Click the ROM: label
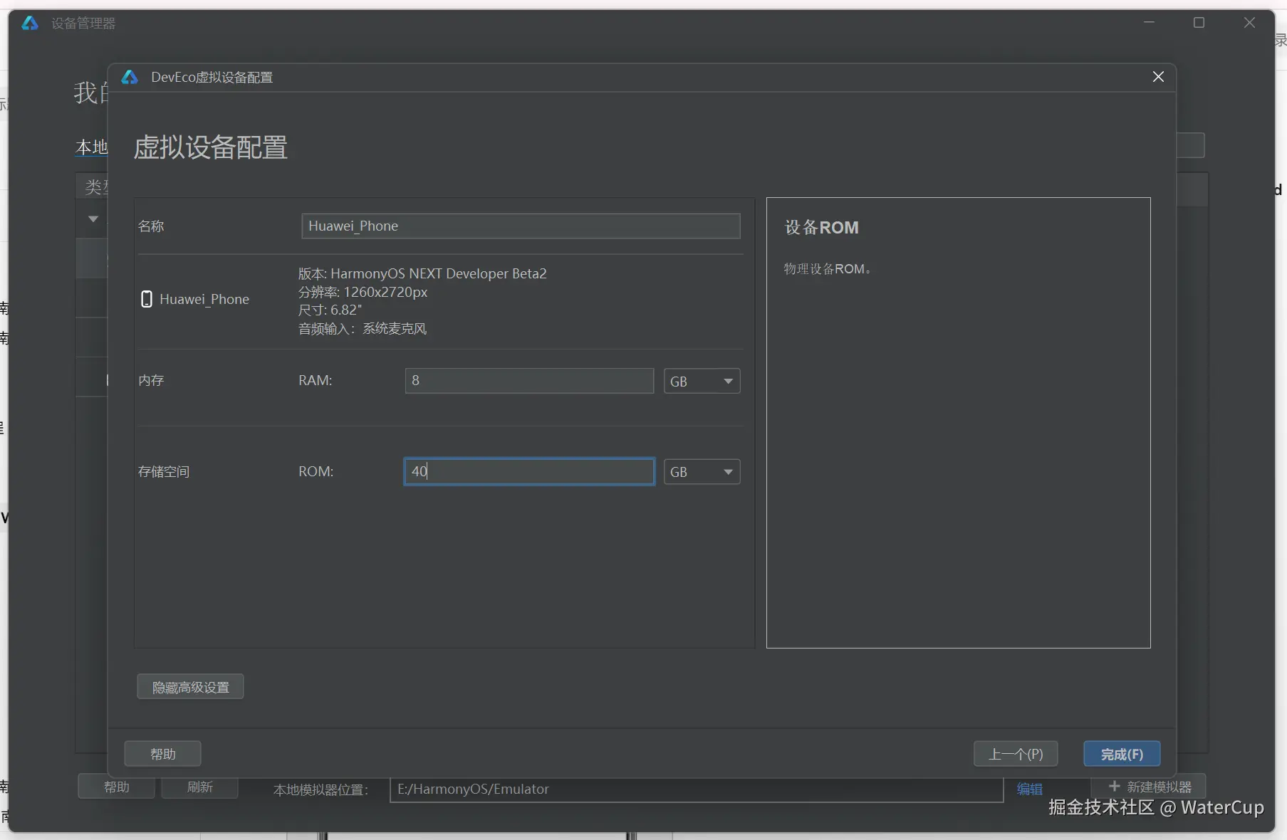 [316, 472]
